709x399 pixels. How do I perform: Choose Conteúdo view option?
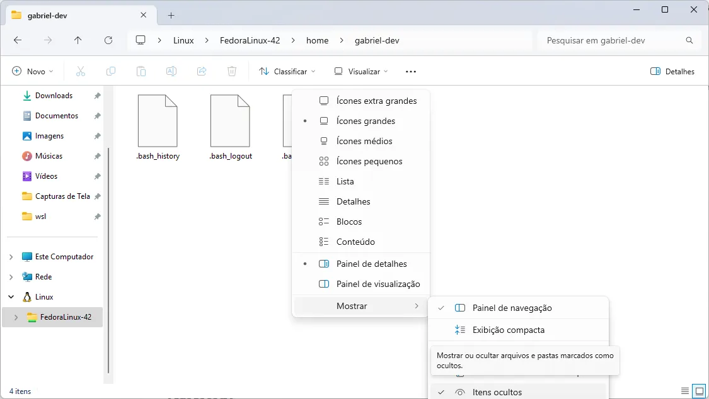tap(361, 242)
